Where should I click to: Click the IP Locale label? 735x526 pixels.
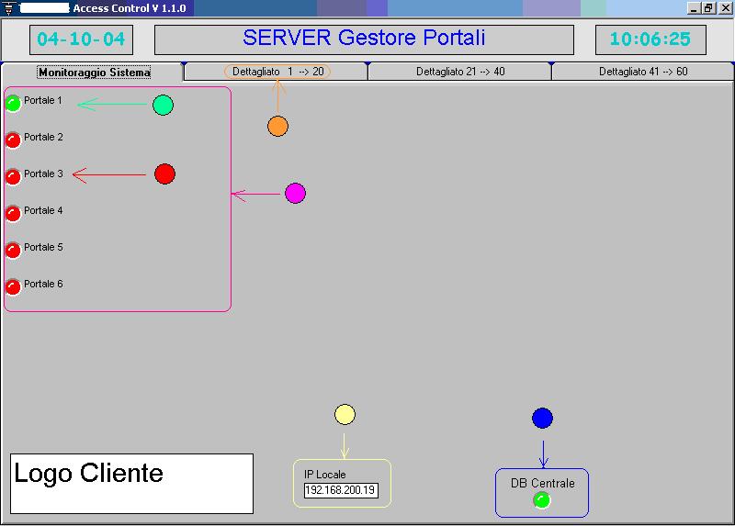pyautogui.click(x=325, y=475)
